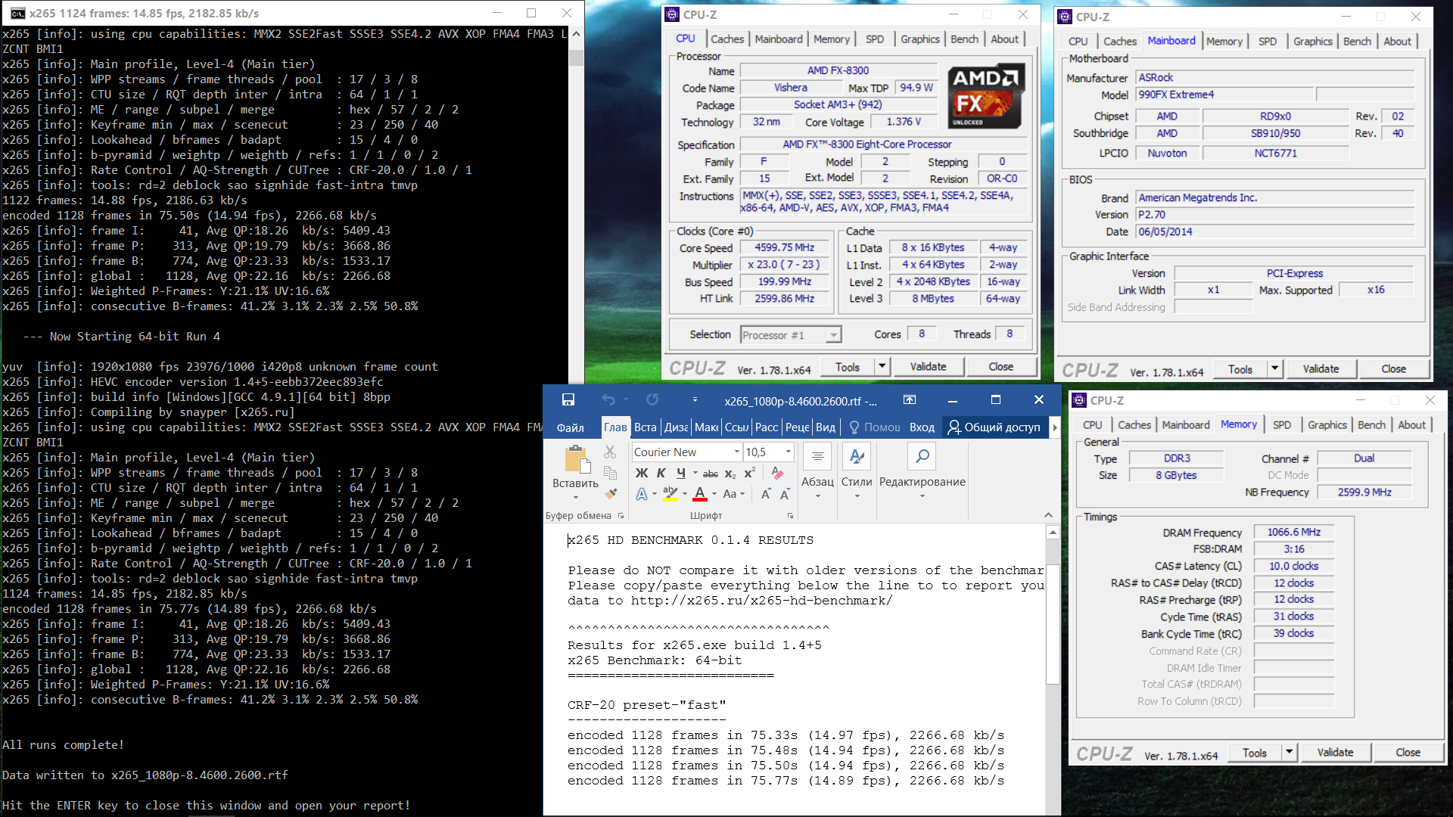This screenshot has height=817, width=1453.
Task: Switch to the Caches tab in first CPU-Z
Action: (x=726, y=39)
